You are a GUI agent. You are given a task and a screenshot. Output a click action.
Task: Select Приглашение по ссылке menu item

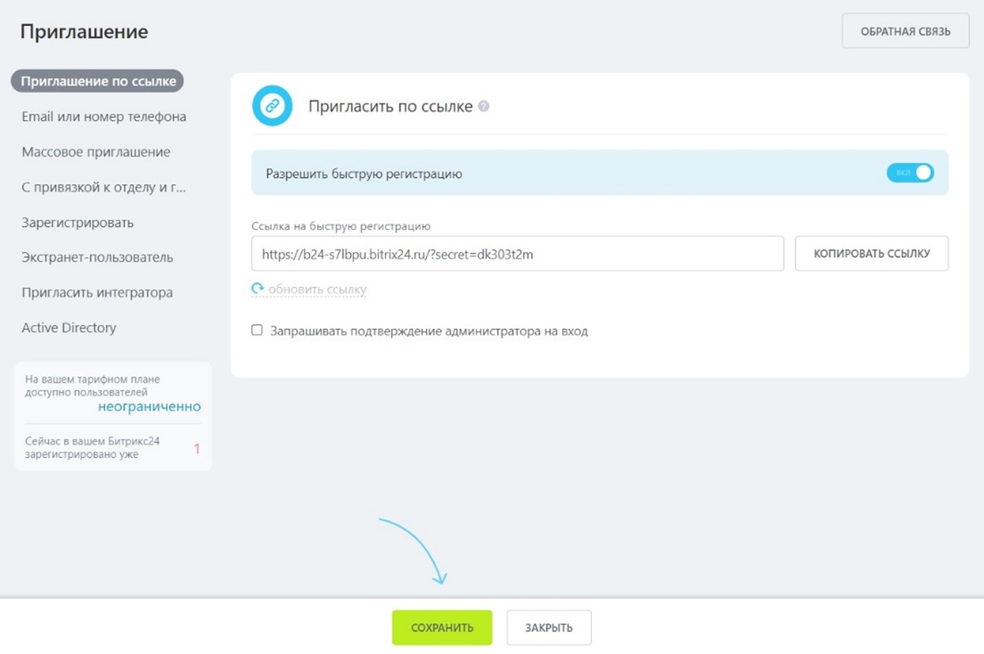(x=97, y=81)
